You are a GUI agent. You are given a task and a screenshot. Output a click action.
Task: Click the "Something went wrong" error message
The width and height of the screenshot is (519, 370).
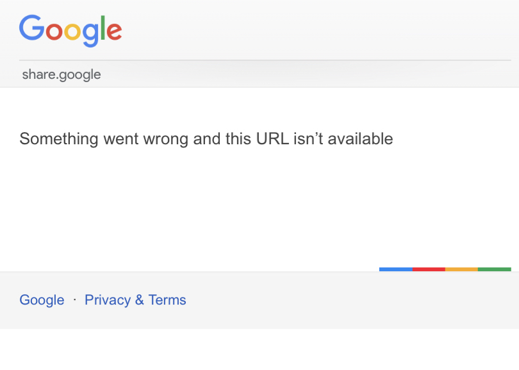click(206, 139)
